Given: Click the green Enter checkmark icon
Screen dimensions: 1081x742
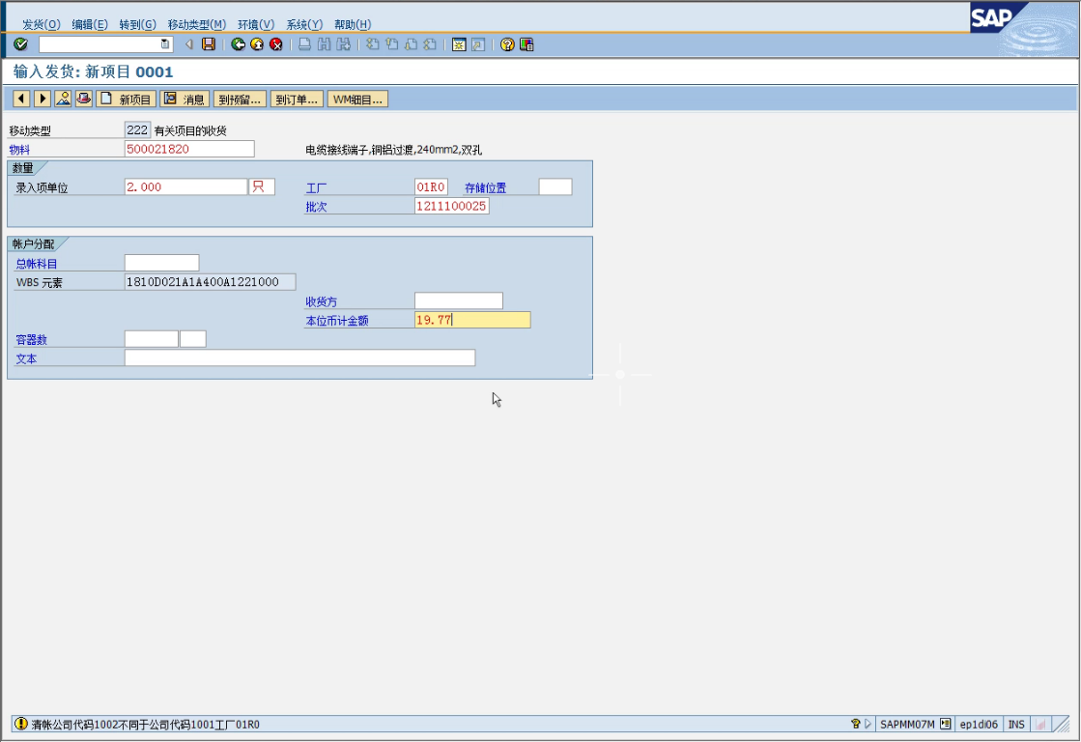Looking at the screenshot, I should 20,44.
